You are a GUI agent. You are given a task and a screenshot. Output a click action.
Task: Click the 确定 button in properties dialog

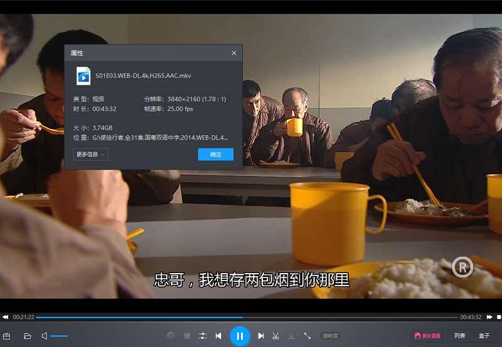coord(215,154)
